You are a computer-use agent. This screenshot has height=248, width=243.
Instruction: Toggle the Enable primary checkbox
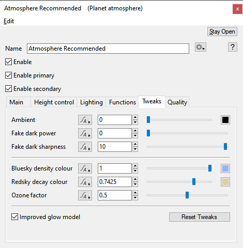click(8, 75)
